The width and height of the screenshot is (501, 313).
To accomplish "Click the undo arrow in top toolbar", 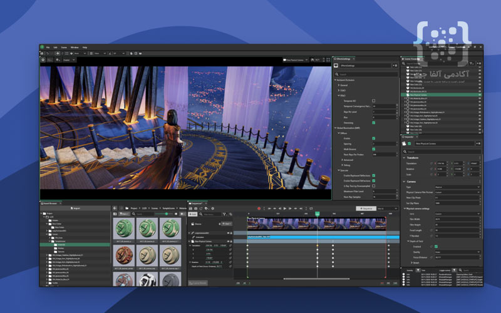I will [x=48, y=53].
